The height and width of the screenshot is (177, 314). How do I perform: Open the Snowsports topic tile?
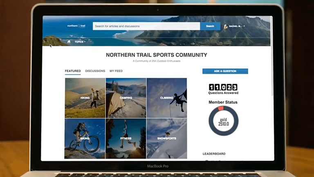pyautogui.click(x=166, y=138)
